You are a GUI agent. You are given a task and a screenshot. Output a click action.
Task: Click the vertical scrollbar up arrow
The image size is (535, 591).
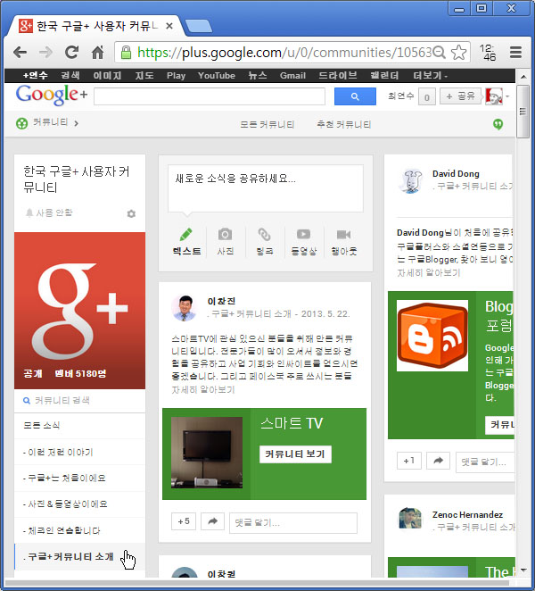coord(523,77)
